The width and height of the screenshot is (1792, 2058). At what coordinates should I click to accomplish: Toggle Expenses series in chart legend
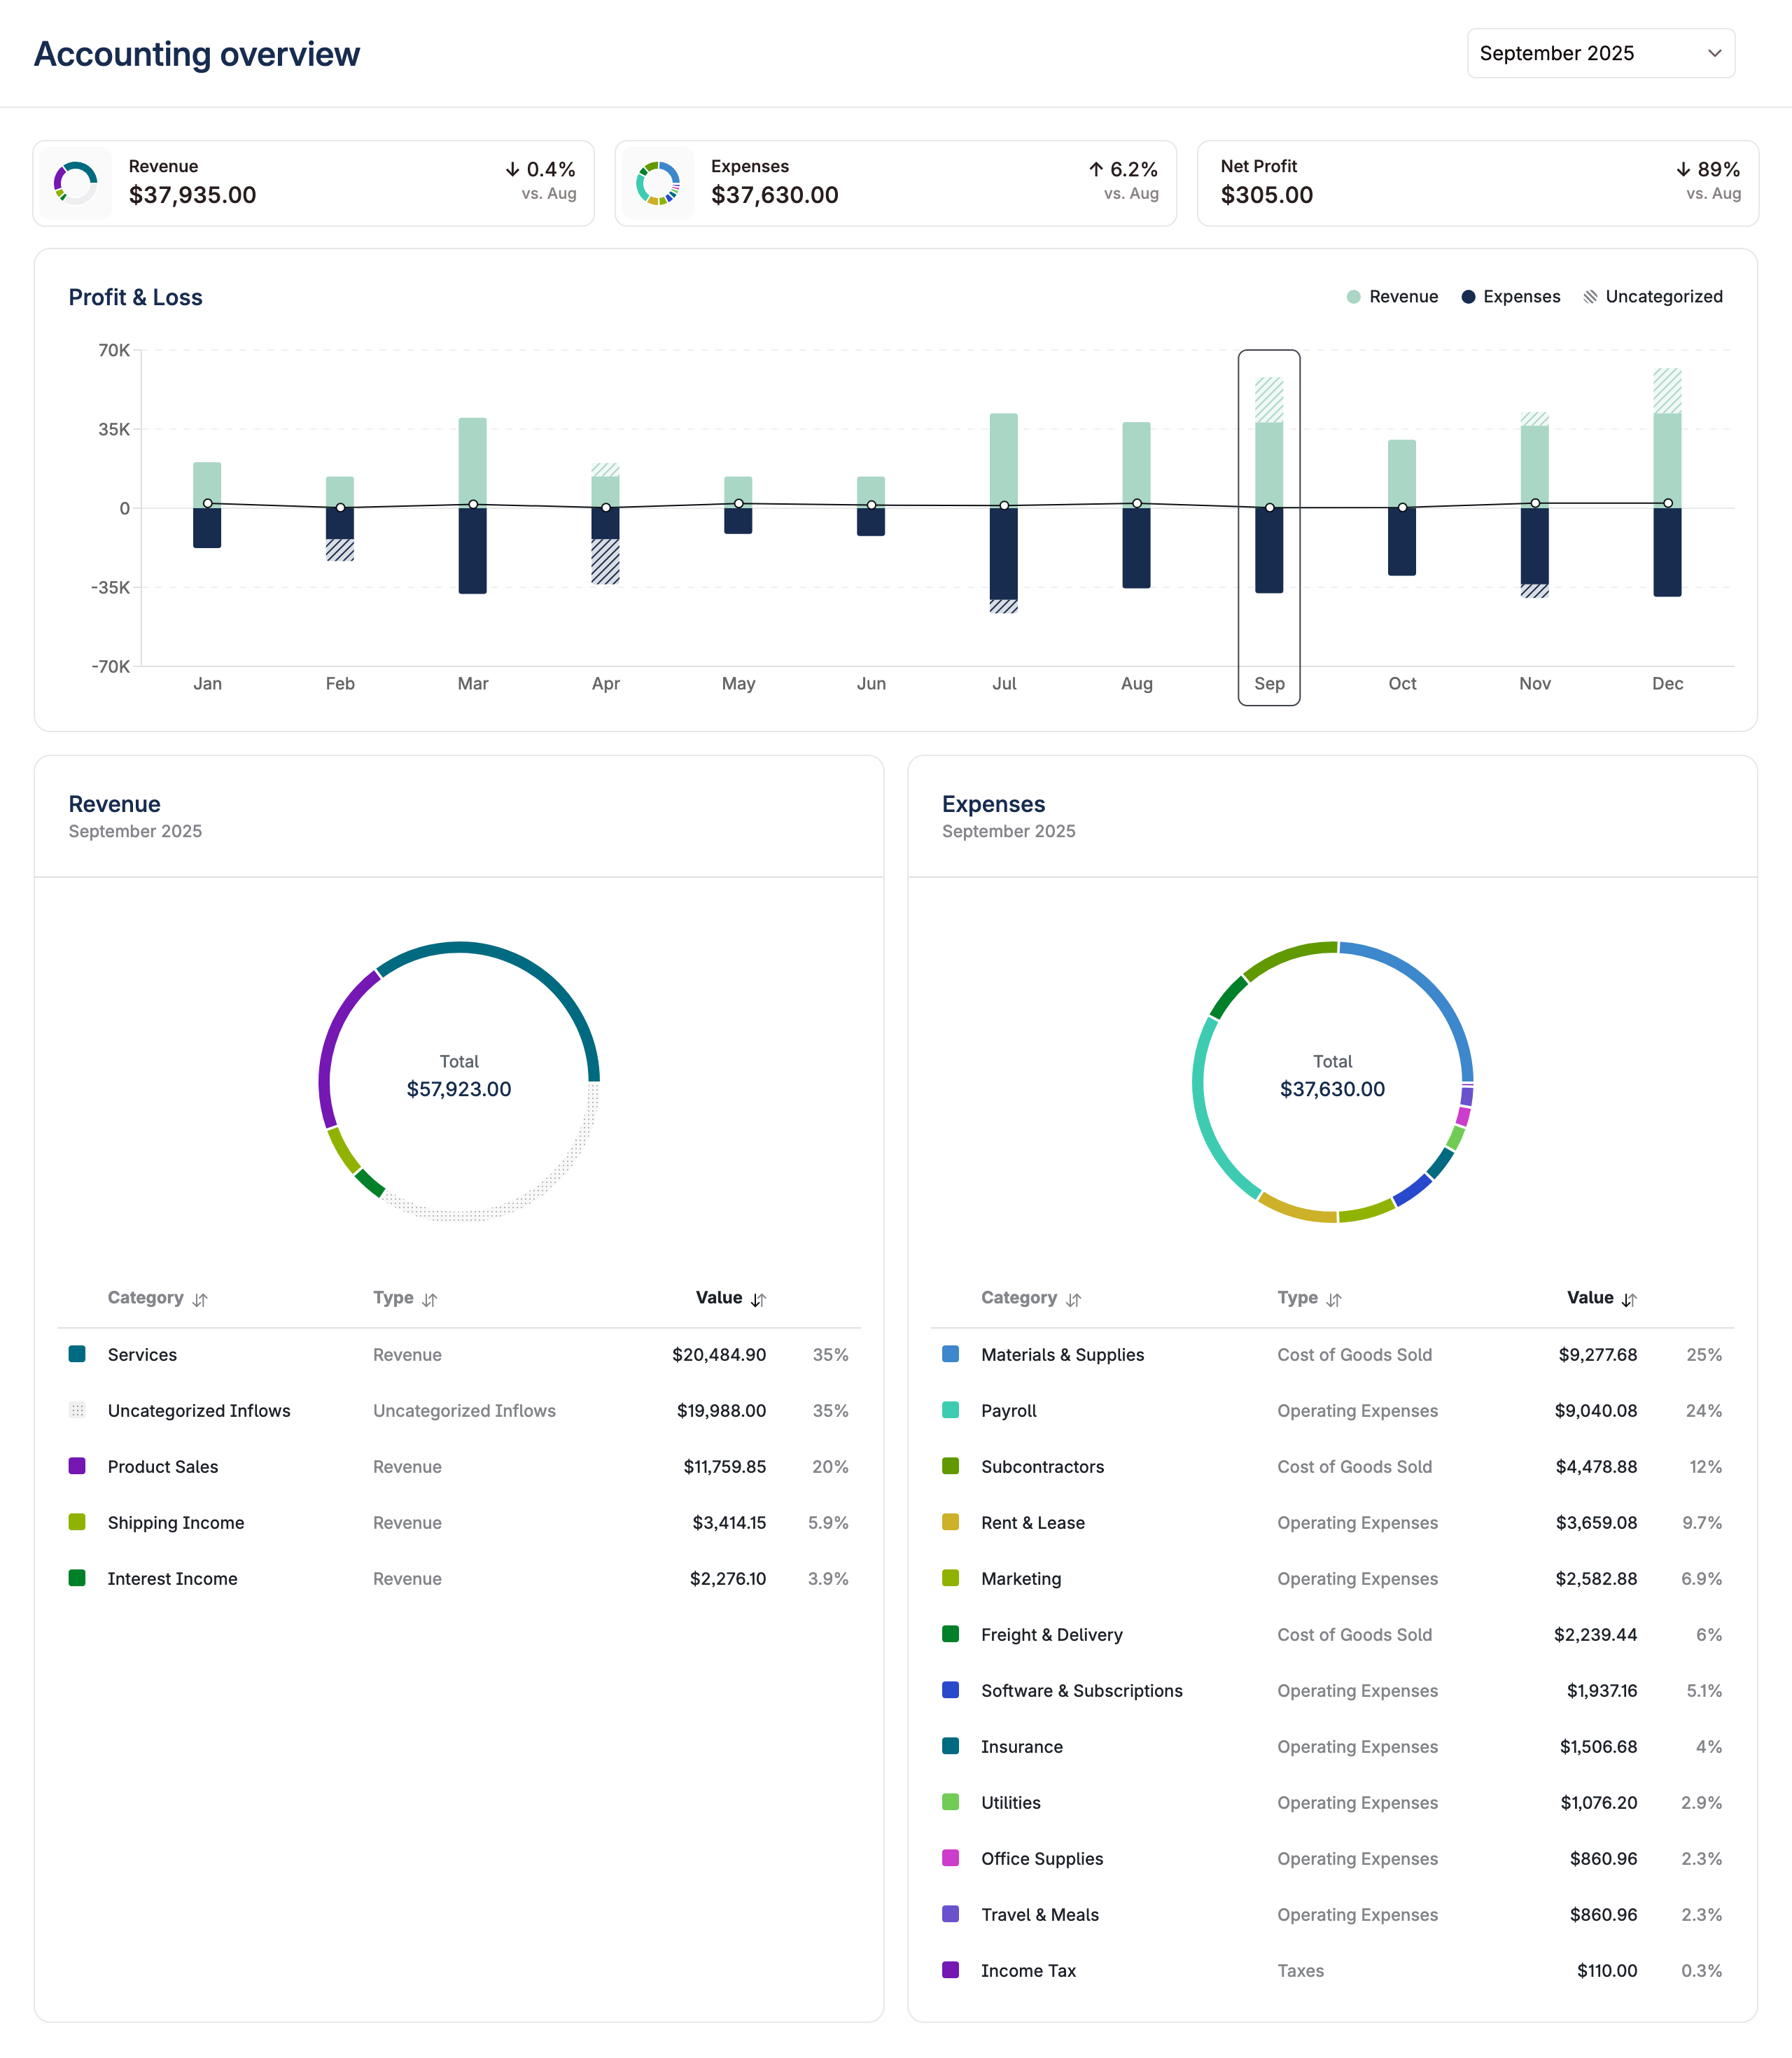(x=1510, y=297)
